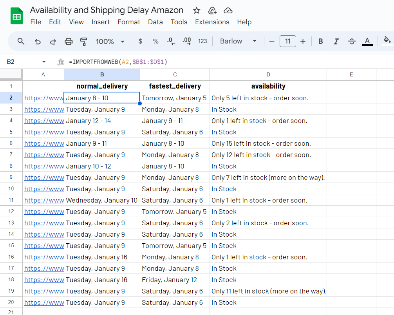Select the availability header cell
The image size is (394, 315).
268,86
